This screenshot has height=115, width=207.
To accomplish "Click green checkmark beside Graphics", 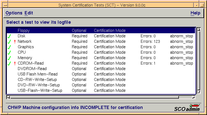I will pos(9,47).
